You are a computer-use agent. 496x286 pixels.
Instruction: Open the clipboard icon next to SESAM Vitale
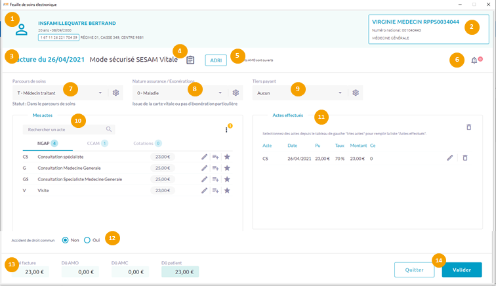[190, 60]
